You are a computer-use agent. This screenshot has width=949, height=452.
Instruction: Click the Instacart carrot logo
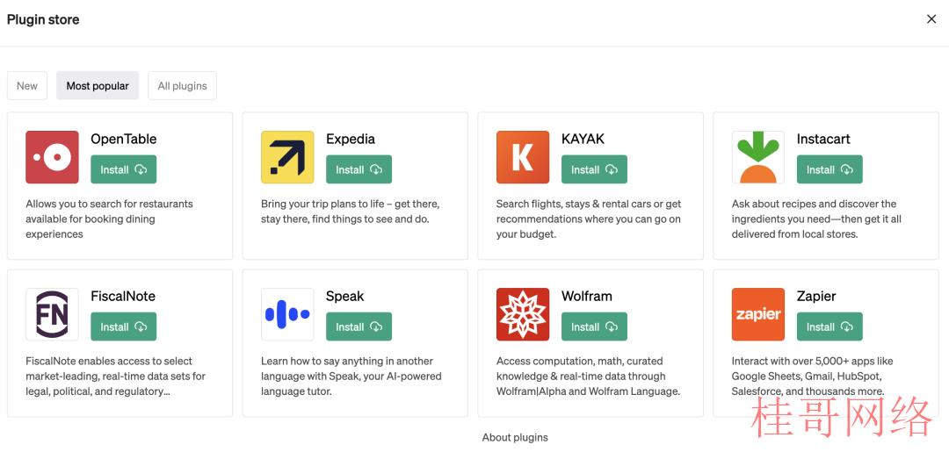[758, 157]
